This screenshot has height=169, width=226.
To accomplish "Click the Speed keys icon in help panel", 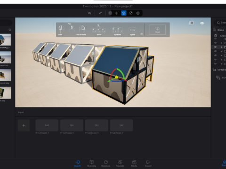I will pyautogui.click(x=132, y=30).
